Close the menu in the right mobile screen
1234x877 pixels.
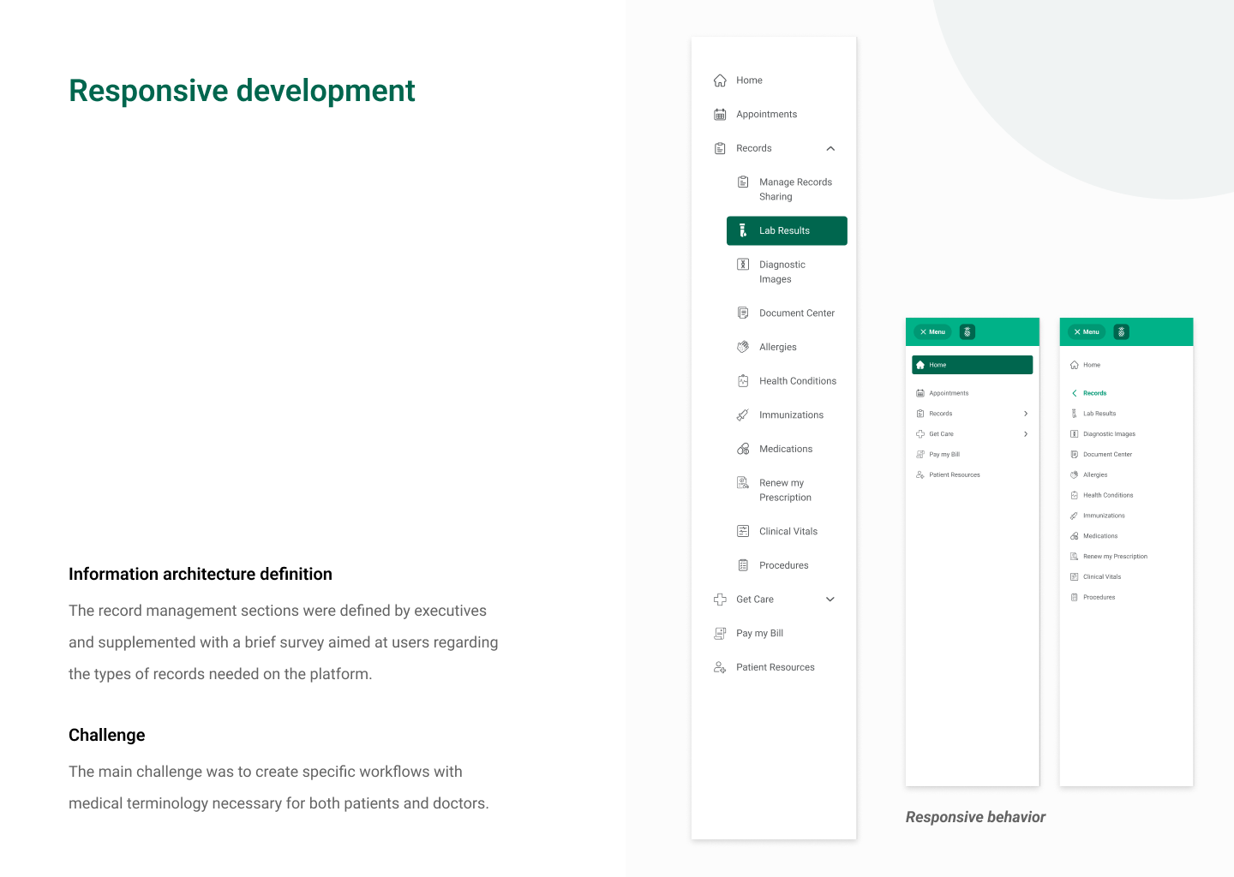[x=1086, y=332]
